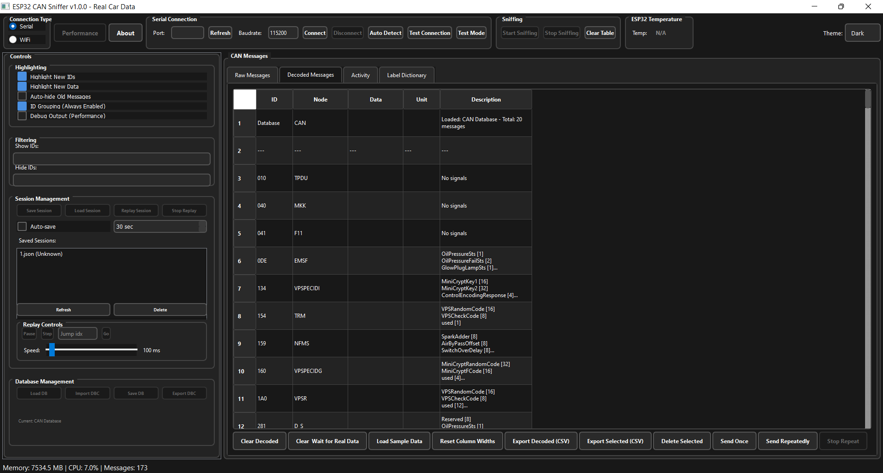Export Decoded messages to CSV
Viewport: 883px width, 473px height.
coord(541,441)
